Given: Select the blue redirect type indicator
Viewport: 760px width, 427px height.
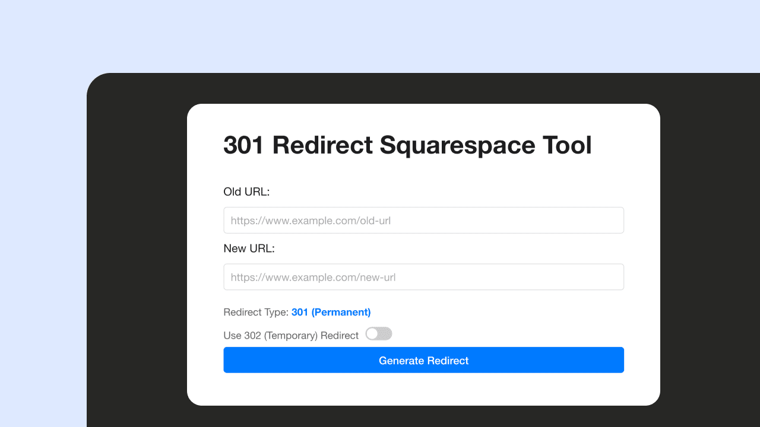Looking at the screenshot, I should pyautogui.click(x=331, y=312).
